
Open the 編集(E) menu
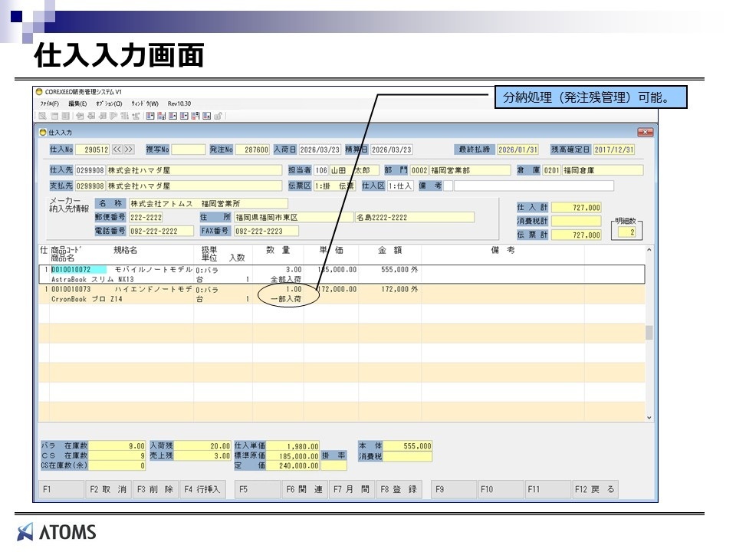pos(77,103)
